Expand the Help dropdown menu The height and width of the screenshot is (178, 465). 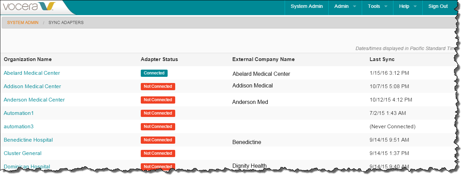(x=408, y=6)
